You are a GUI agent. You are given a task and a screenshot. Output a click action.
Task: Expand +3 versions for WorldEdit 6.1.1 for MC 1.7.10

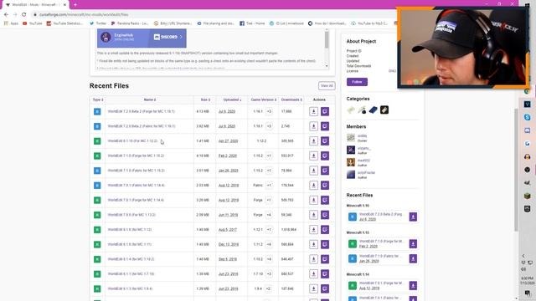pos(269,273)
